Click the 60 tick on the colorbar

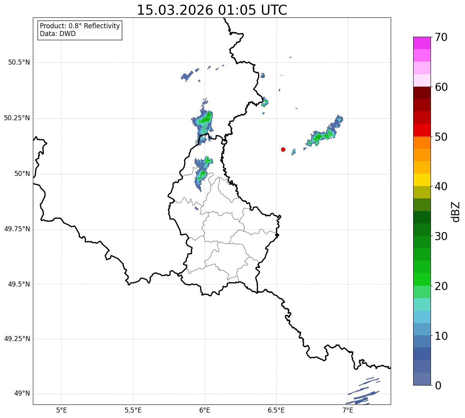click(441, 87)
